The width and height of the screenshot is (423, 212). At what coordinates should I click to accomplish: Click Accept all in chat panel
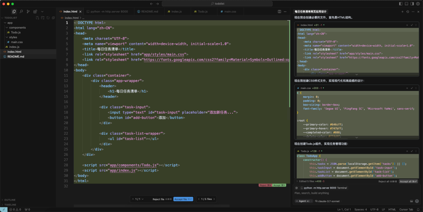pos(408,182)
